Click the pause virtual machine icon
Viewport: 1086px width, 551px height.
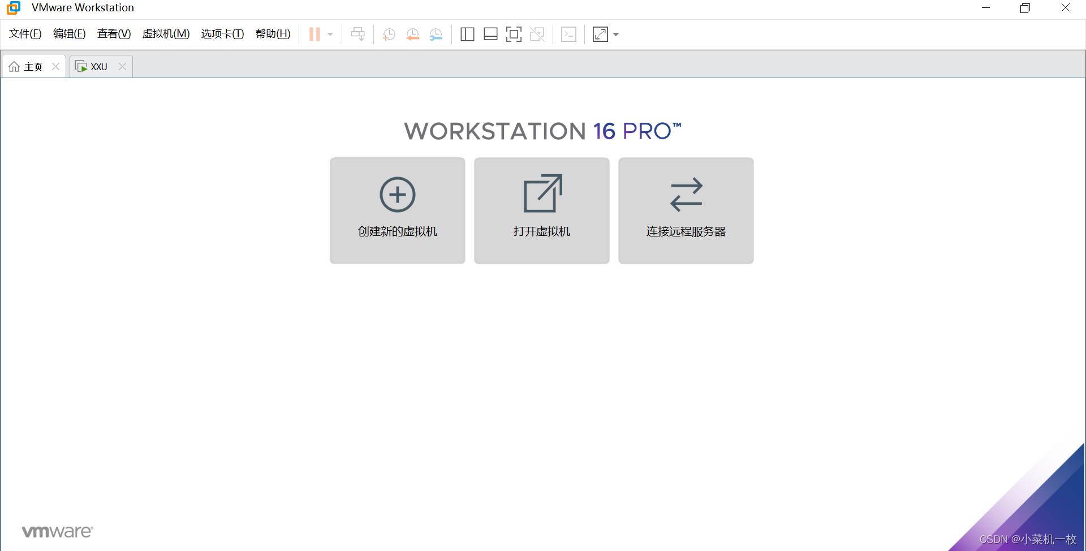pyautogui.click(x=314, y=35)
